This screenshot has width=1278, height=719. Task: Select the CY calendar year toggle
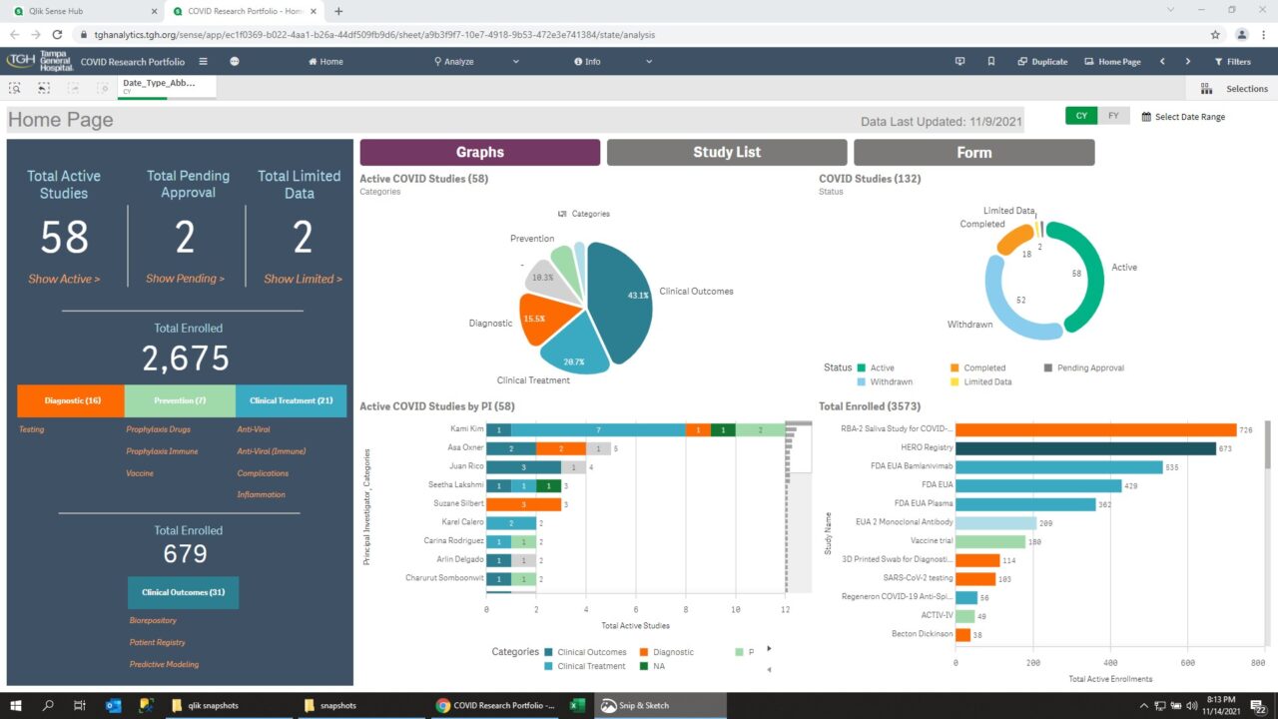point(1080,115)
